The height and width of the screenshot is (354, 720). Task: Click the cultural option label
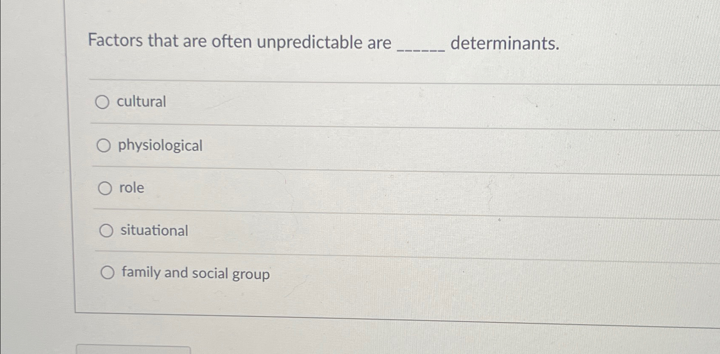(x=141, y=102)
